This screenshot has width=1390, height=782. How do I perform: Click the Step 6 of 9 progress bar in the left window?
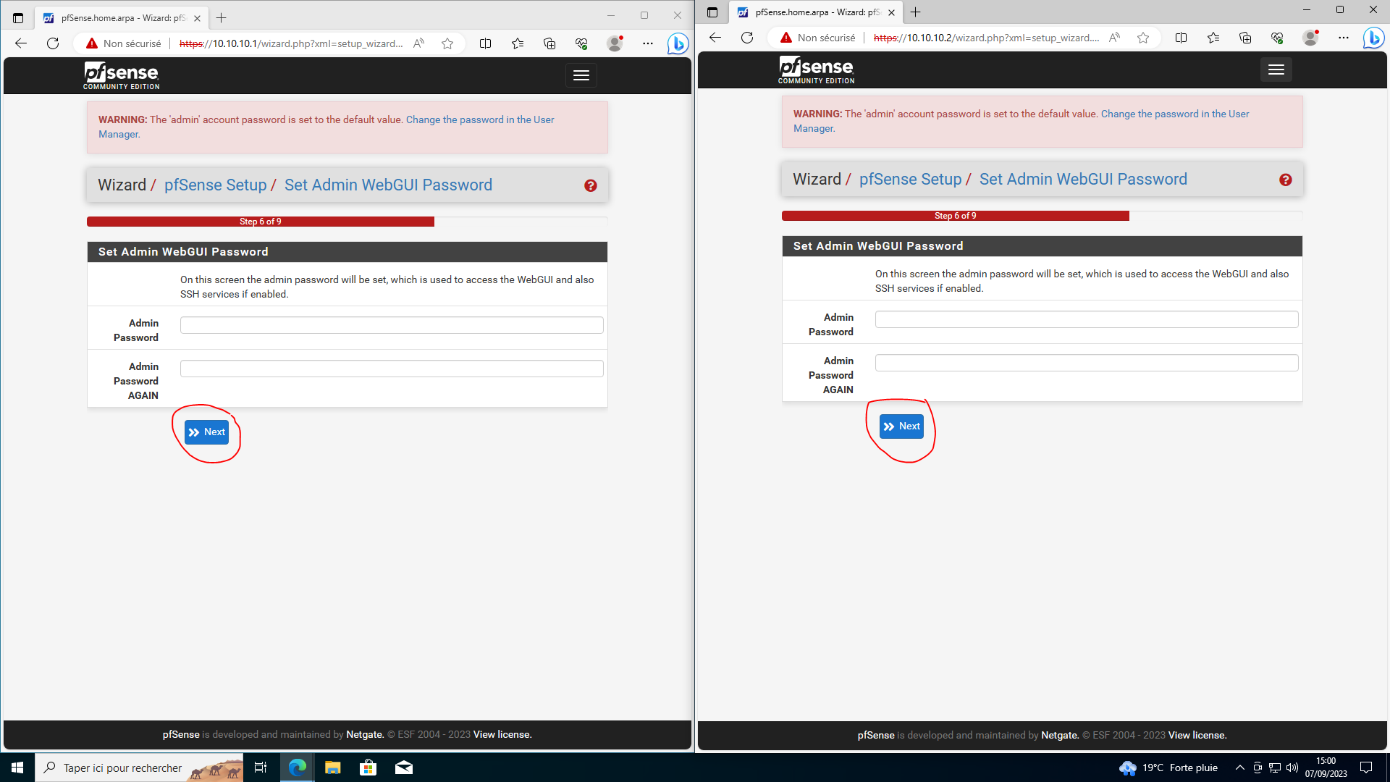pos(261,222)
